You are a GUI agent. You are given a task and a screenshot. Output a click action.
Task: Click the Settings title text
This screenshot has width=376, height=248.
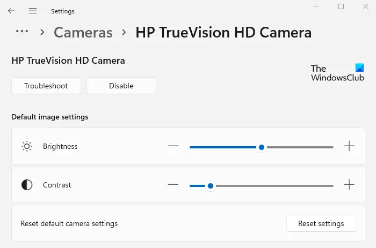(63, 11)
